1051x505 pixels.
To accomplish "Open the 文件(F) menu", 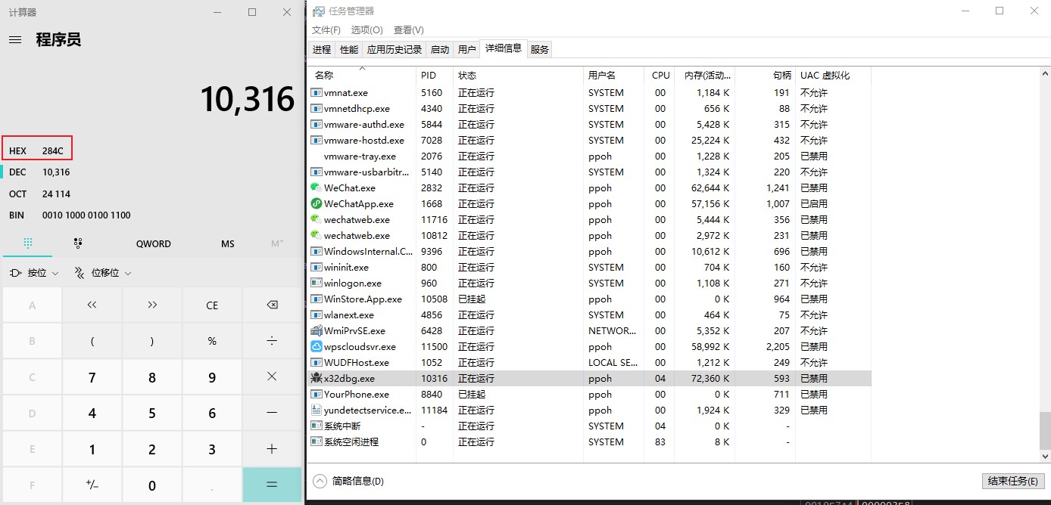I will (x=326, y=30).
